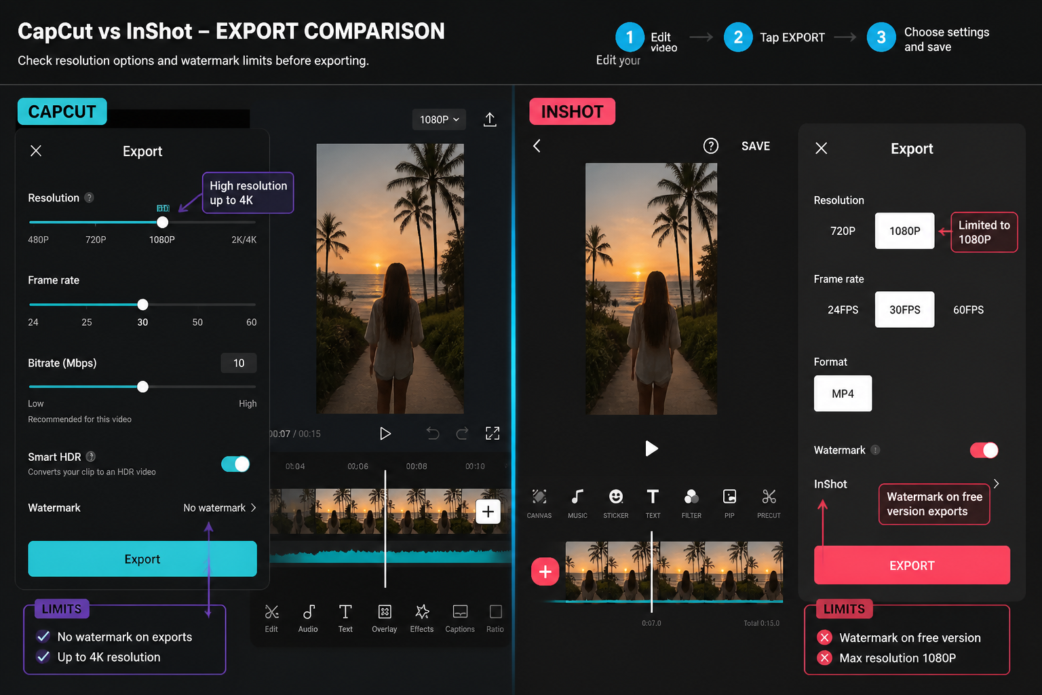Expand the InShot watermark row chevron
The height and width of the screenshot is (695, 1042).
click(x=996, y=483)
